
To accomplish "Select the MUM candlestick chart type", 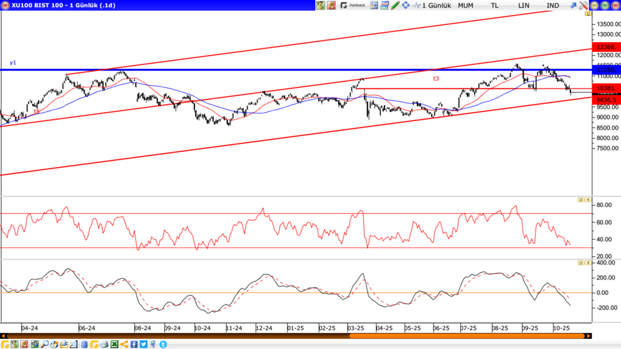I will click(466, 5).
